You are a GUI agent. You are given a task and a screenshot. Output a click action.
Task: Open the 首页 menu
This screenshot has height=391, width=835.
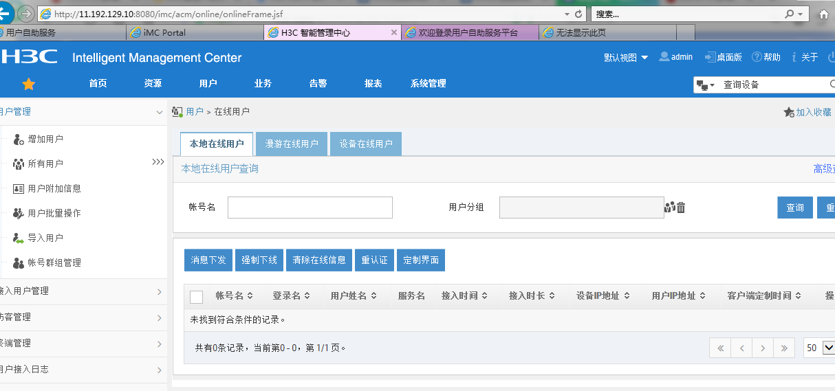point(98,84)
